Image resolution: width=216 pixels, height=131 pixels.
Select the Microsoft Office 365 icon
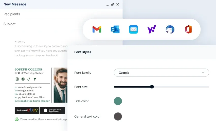(x=188, y=29)
